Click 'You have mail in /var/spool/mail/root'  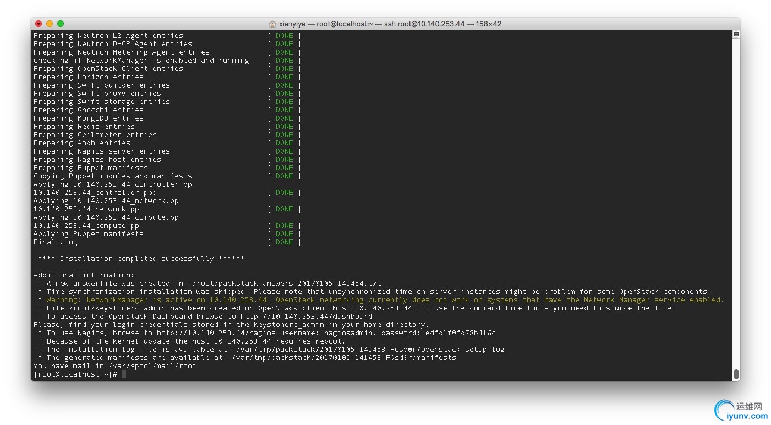[x=115, y=366]
